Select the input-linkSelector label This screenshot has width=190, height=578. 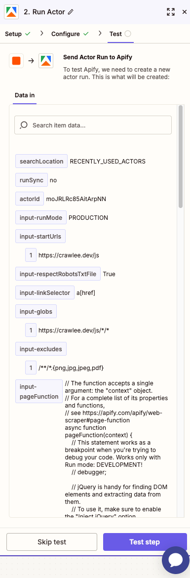coord(45,292)
